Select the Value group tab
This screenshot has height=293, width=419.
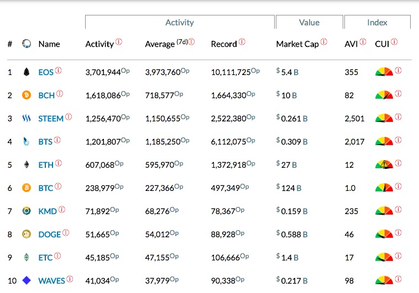coord(309,22)
